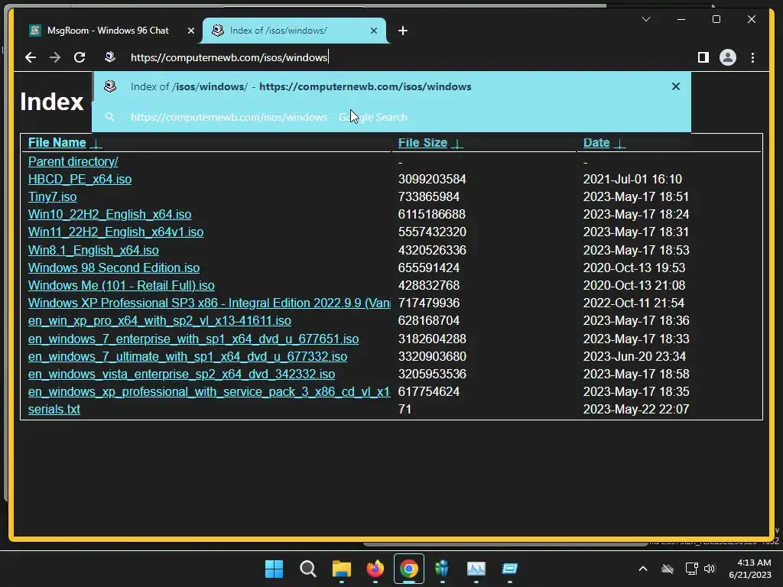Open the volume speaker tray icon
The width and height of the screenshot is (783, 587).
coord(709,569)
